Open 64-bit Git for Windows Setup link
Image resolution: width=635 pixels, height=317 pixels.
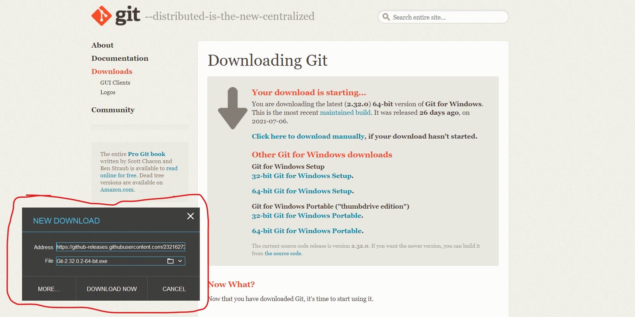[x=302, y=191]
